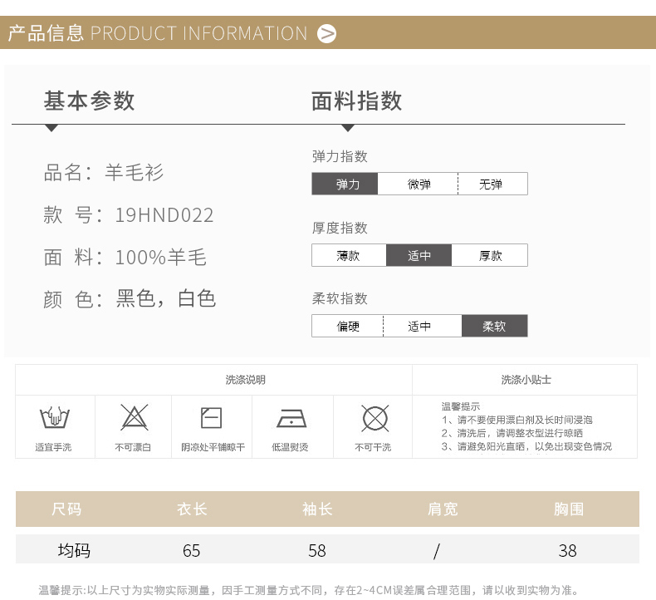Click the 洗涤说明 section header
Viewport: 656px width, 600px height.
pyautogui.click(x=246, y=380)
